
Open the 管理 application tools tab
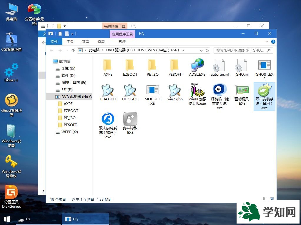[x=122, y=41]
